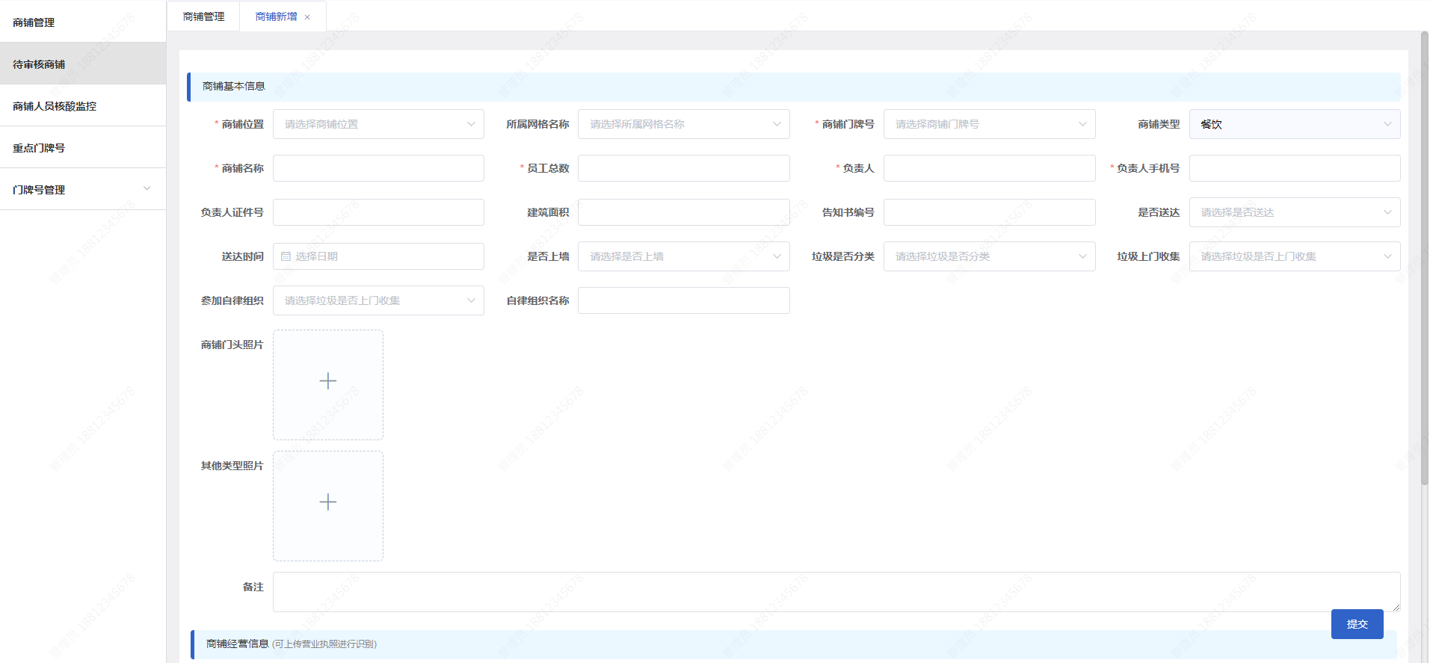Open the 是否送达 dropdown
This screenshot has width=1430, height=663.
1295,212
